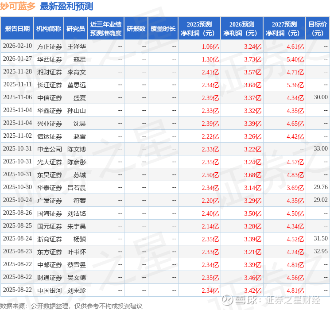Viewport: 330px width, 310px height.
Task: Click the 研究员 column header
Action: click(76, 29)
